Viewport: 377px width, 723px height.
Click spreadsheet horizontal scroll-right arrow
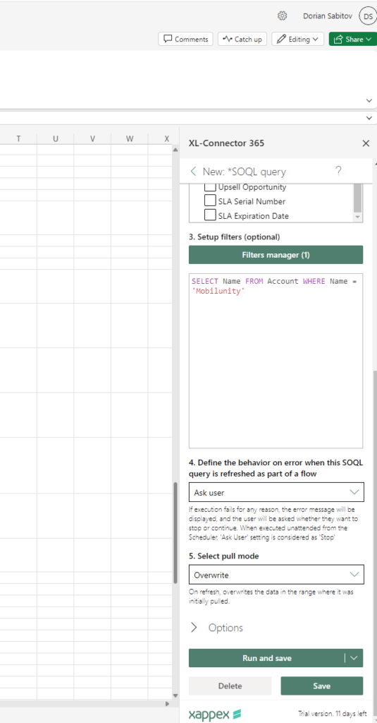(x=167, y=704)
